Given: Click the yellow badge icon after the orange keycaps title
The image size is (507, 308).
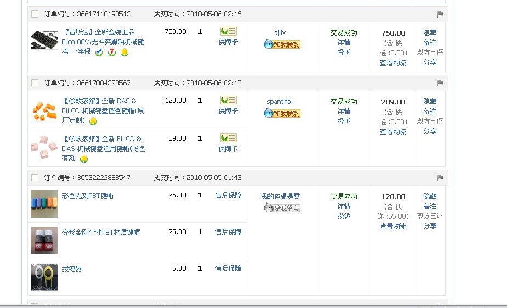Looking at the screenshot, I should 93,121.
